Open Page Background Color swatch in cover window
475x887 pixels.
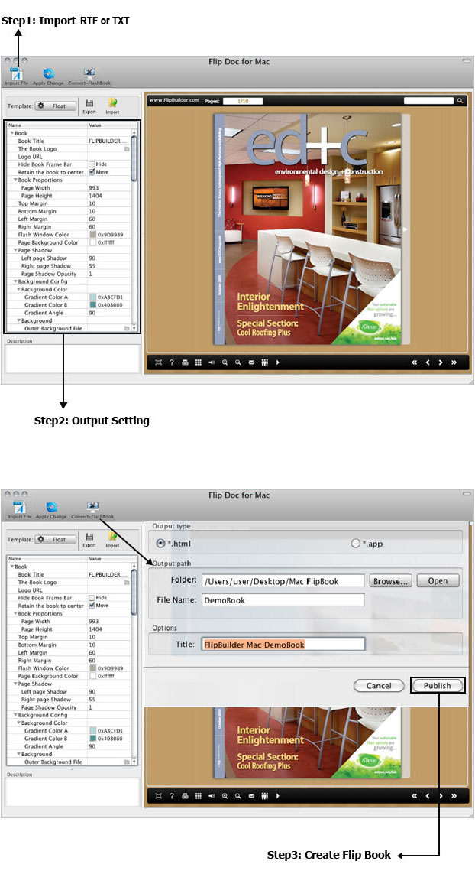(x=92, y=242)
